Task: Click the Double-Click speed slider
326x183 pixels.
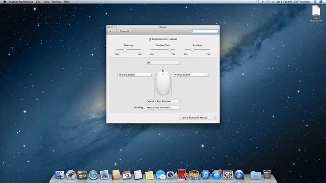Action: (163, 50)
